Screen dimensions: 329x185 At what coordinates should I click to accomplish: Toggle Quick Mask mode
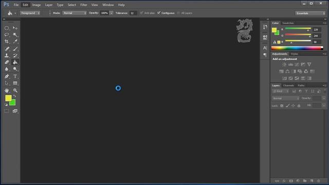[7, 111]
